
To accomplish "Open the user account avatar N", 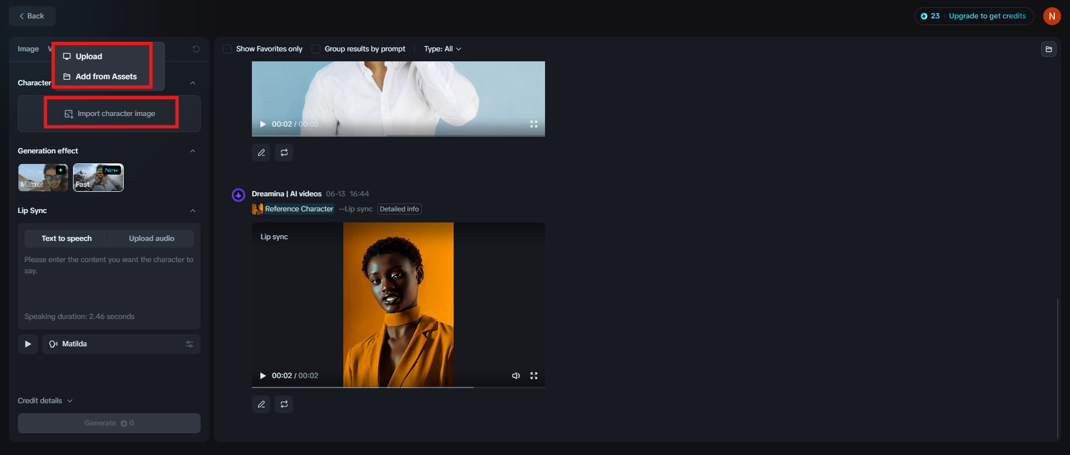I will 1052,16.
